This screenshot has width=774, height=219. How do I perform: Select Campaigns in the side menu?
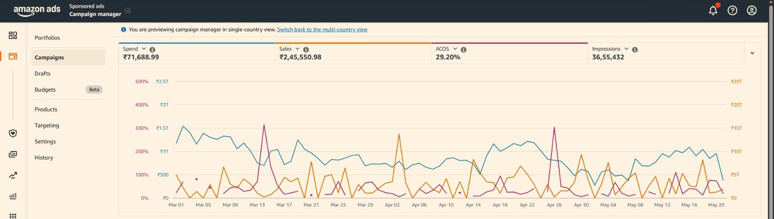pyautogui.click(x=68, y=57)
